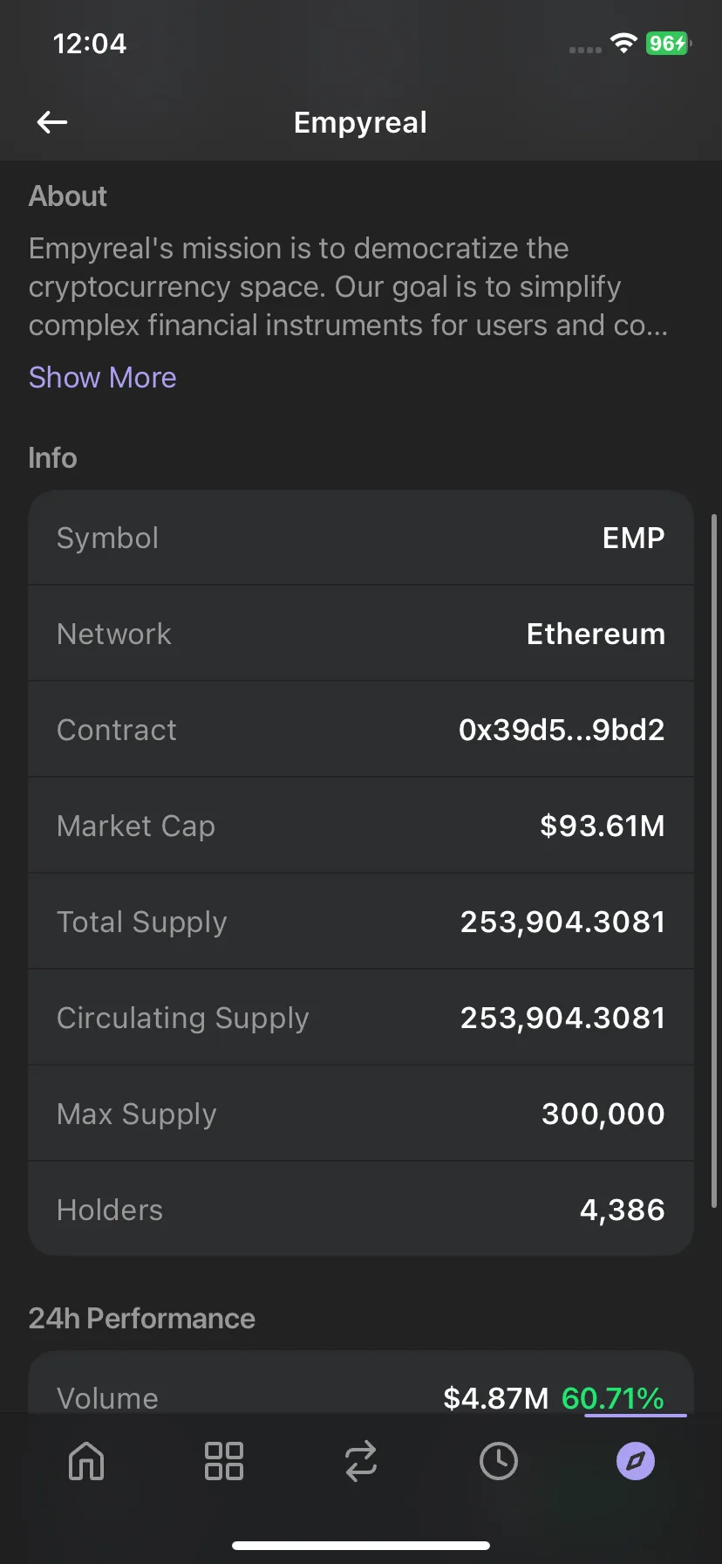Open the Home tab icon
The image size is (722, 1564).
pos(86,1461)
